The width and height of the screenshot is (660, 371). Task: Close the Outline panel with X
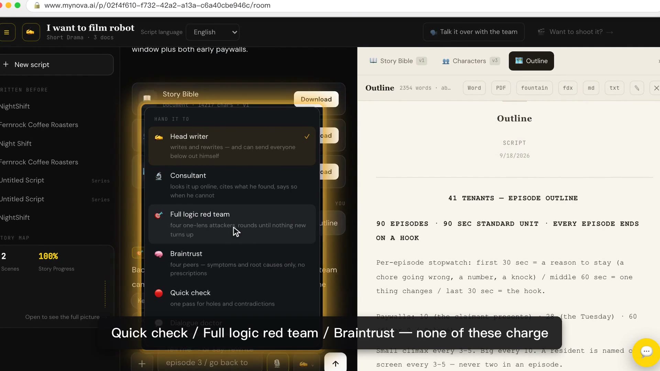click(656, 88)
